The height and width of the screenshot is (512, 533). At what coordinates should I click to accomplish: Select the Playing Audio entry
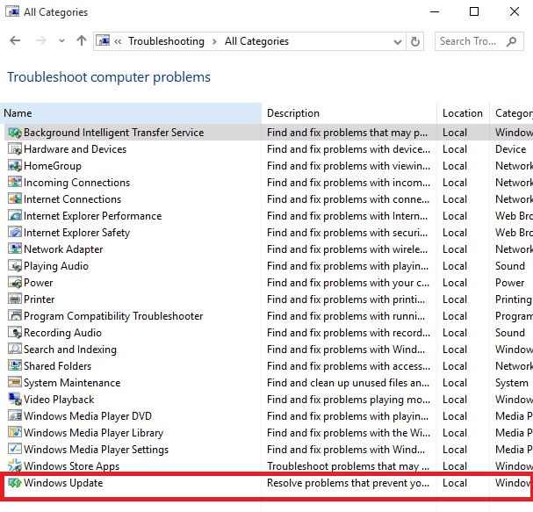click(56, 266)
